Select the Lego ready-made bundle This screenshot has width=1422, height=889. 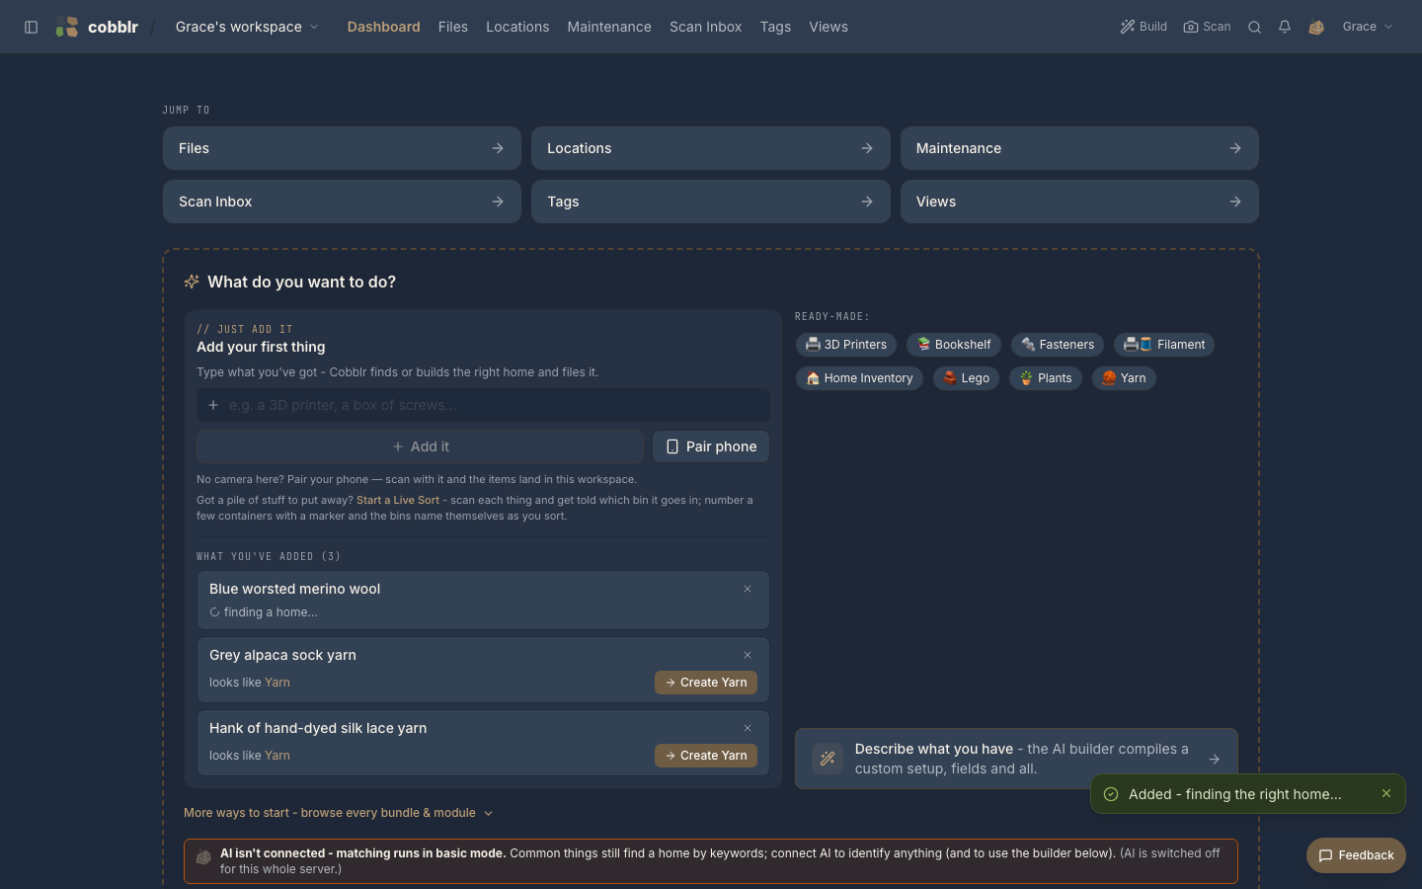(x=966, y=378)
